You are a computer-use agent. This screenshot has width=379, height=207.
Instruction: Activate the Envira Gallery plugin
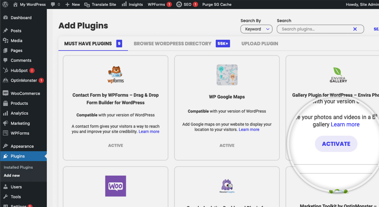(336, 144)
